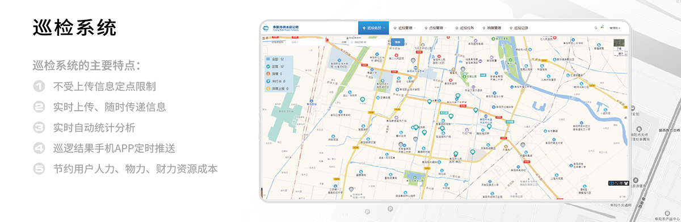Filter map by 异常 status
Screen dimensions: 681x222
pyautogui.click(x=278, y=74)
